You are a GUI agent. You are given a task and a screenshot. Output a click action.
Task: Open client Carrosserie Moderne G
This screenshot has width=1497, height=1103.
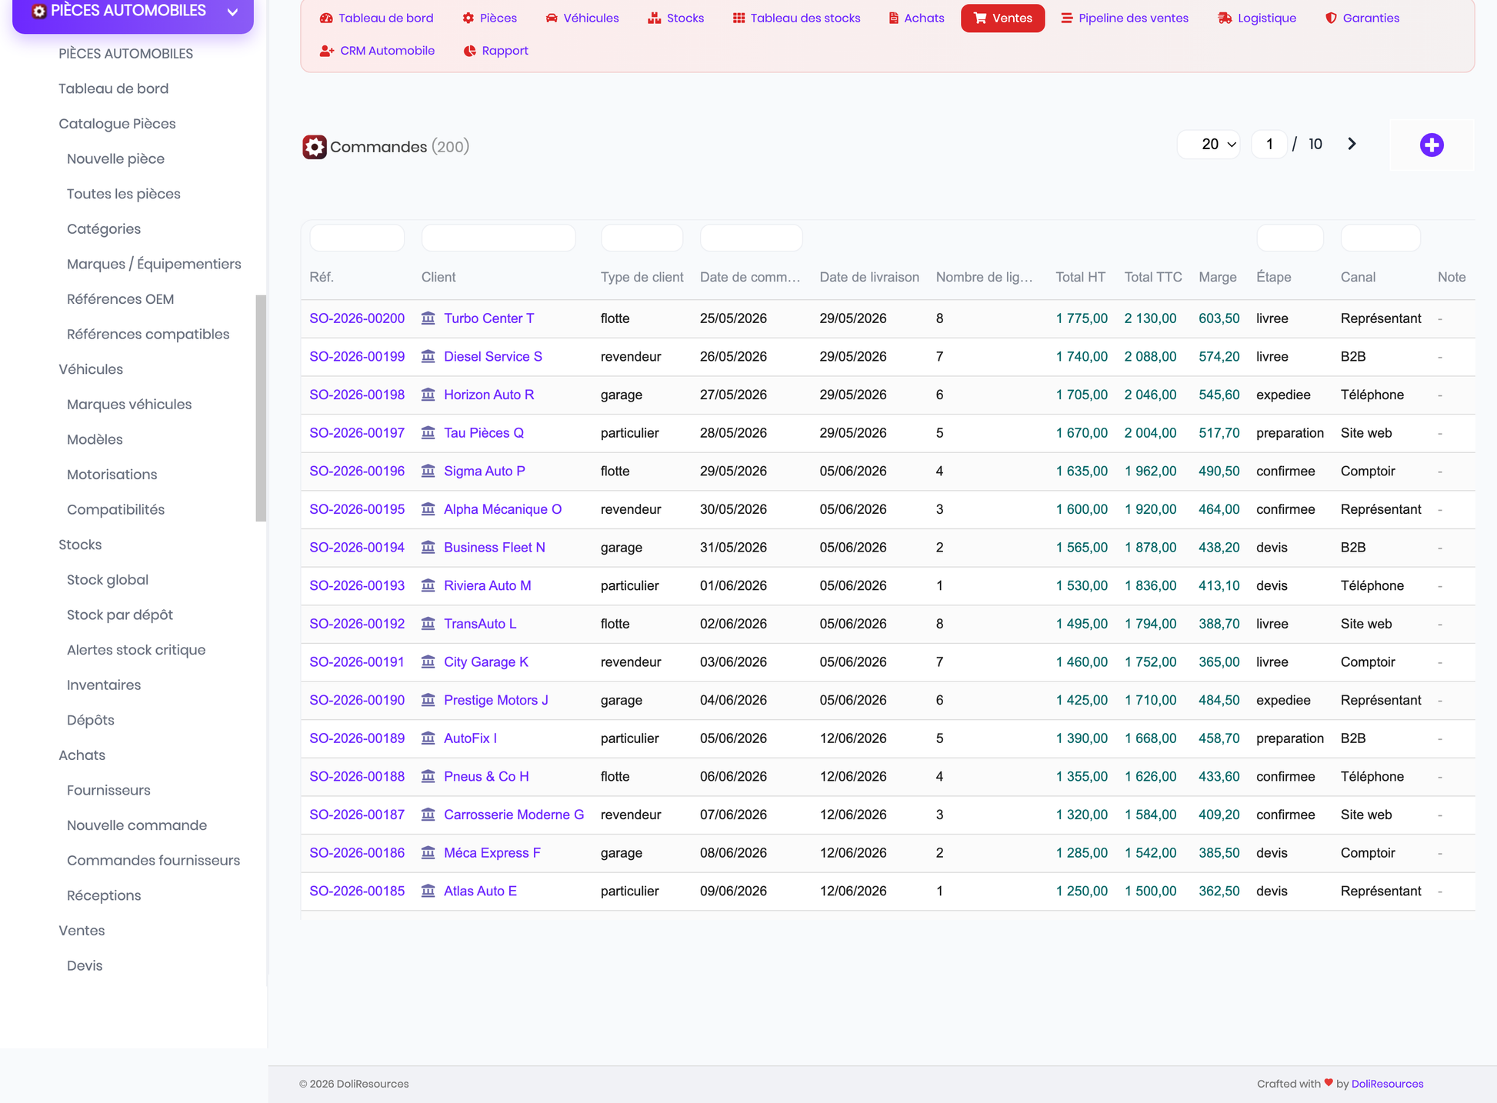tap(514, 815)
